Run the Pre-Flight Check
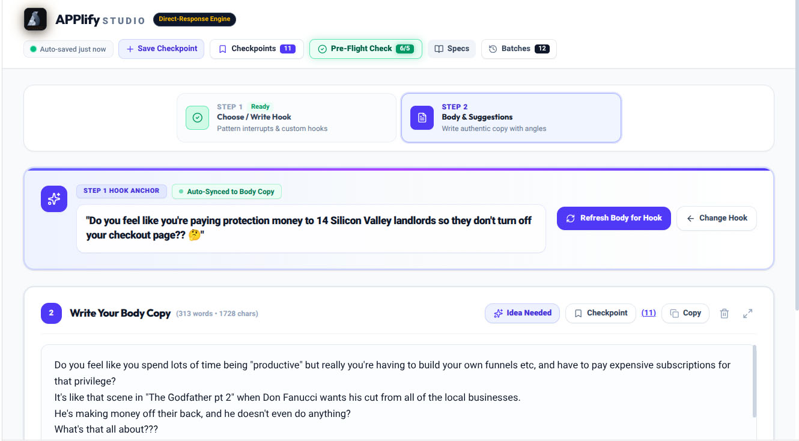799x441 pixels. [366, 49]
